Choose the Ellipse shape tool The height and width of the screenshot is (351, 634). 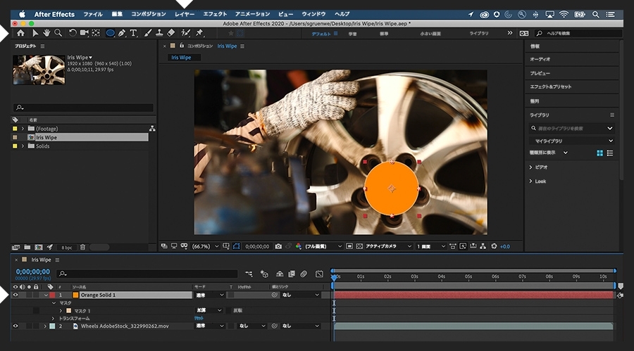pyautogui.click(x=110, y=33)
